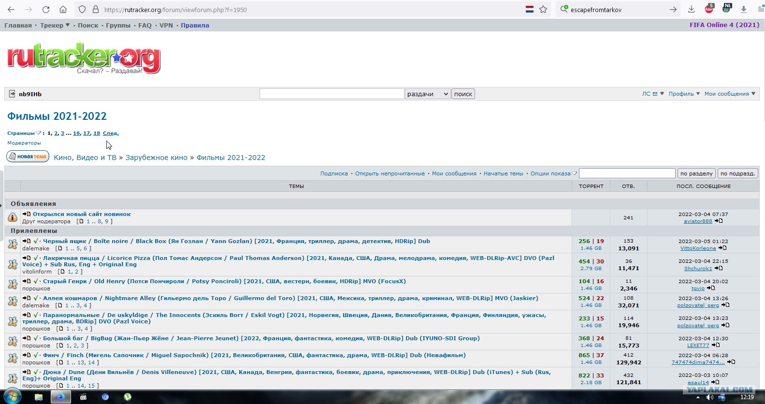The image size is (765, 404).
Task: Open the Правила menu item
Action: tap(195, 25)
